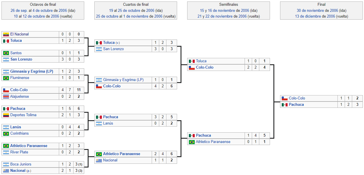Viewport: 364px width, 175px height.
Task: Click the Brazil flag next to Corinthians
Action: click(x=6, y=133)
